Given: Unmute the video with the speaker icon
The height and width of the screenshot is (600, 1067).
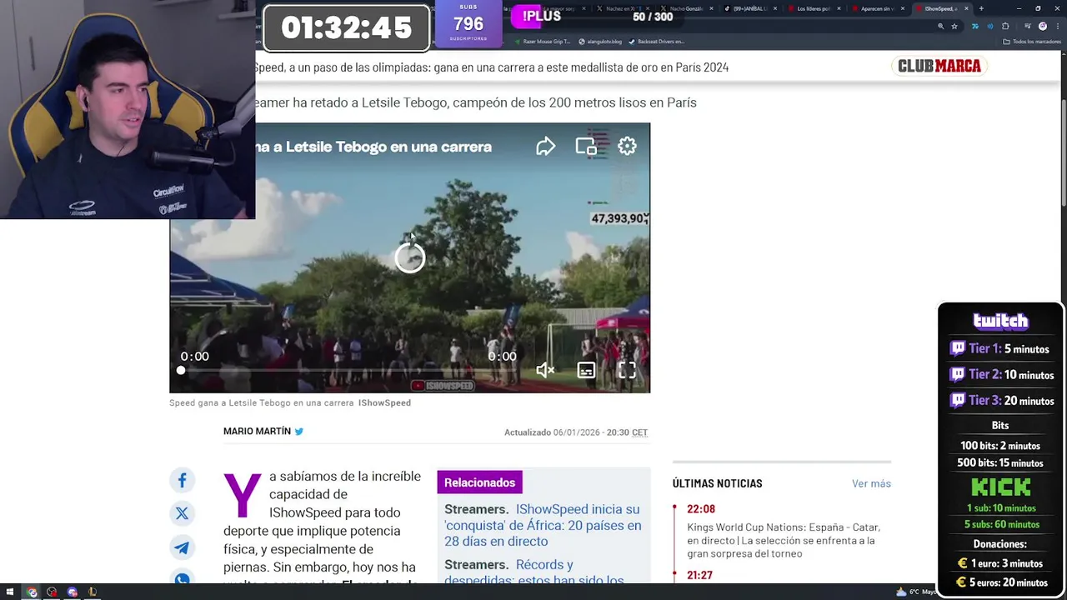Looking at the screenshot, I should (x=545, y=370).
